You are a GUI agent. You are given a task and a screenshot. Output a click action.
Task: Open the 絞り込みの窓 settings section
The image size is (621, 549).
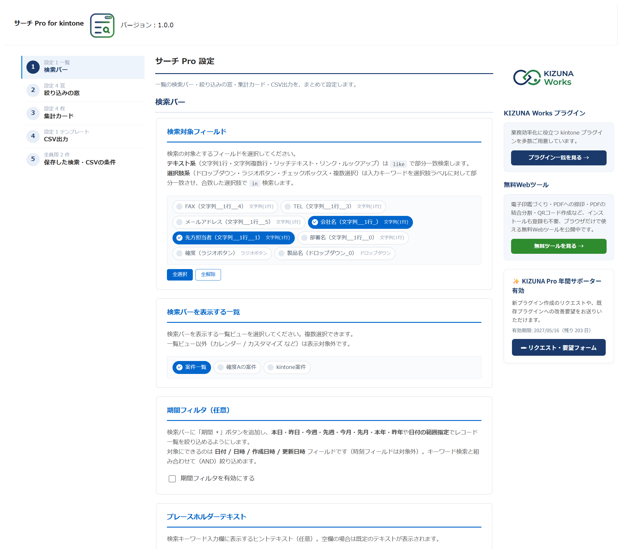pos(83,90)
